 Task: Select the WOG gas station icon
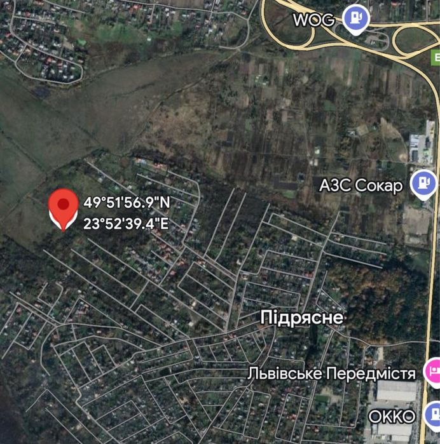(356, 18)
